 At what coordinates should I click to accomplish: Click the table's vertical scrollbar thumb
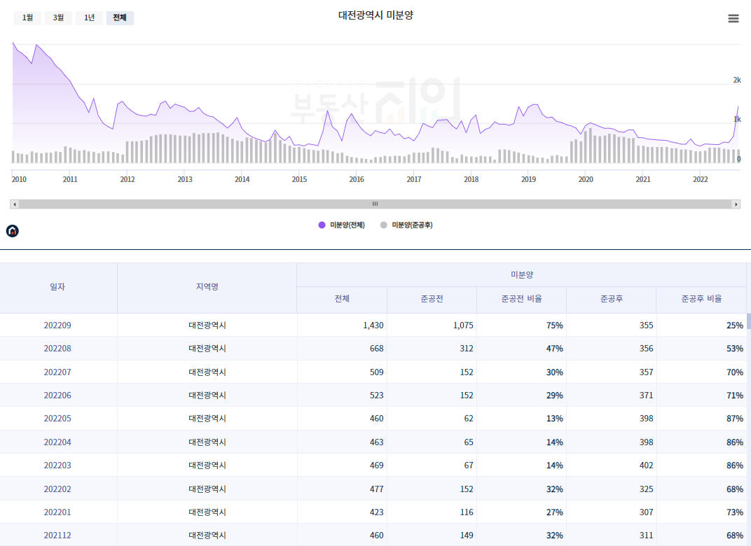(749, 321)
